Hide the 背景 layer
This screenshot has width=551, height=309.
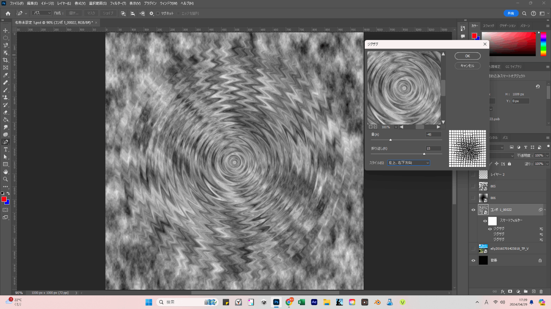click(473, 260)
